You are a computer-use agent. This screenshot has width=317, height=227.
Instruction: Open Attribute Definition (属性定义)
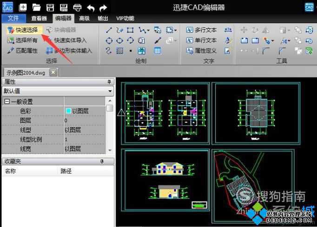pos(201,50)
